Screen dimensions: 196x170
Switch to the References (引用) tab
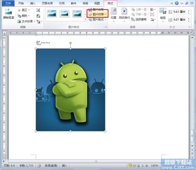[62, 4]
